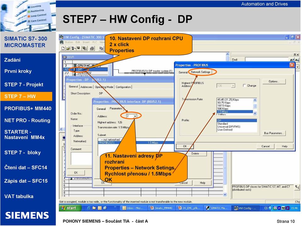This screenshot has height=226, width=302.
Task: Click the Save floppy-disk toolbar icon
Action: point(79,48)
